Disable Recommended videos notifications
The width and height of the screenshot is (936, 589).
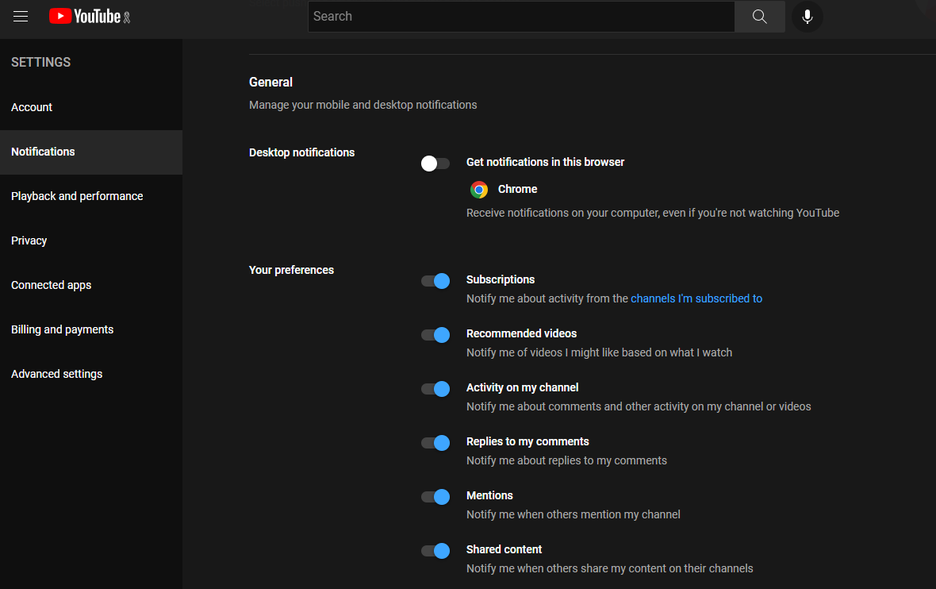pyautogui.click(x=435, y=334)
